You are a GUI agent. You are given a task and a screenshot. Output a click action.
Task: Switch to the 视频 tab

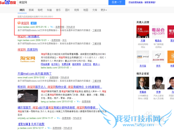(77, 10)
